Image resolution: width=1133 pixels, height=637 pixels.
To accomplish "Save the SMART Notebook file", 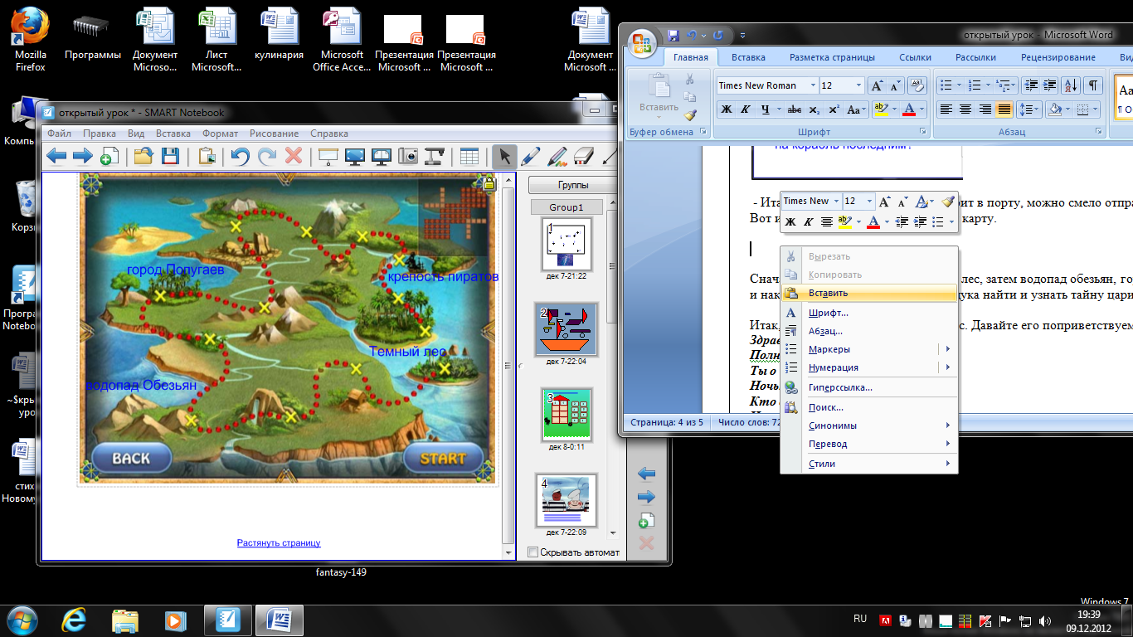I will point(170,156).
